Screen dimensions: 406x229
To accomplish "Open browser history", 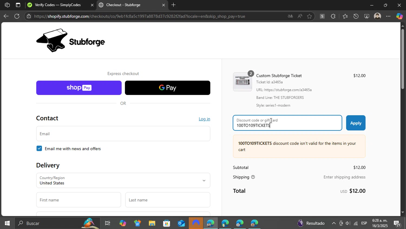I will tap(356, 16).
